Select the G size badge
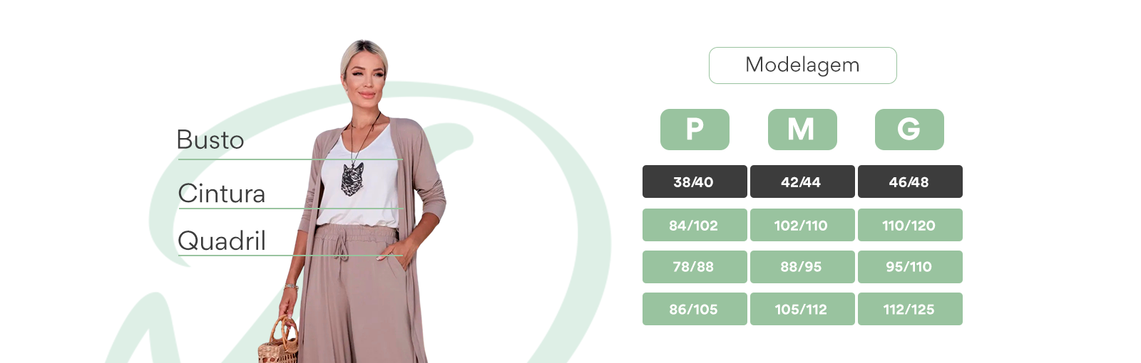The height and width of the screenshot is (363, 1141). click(909, 130)
